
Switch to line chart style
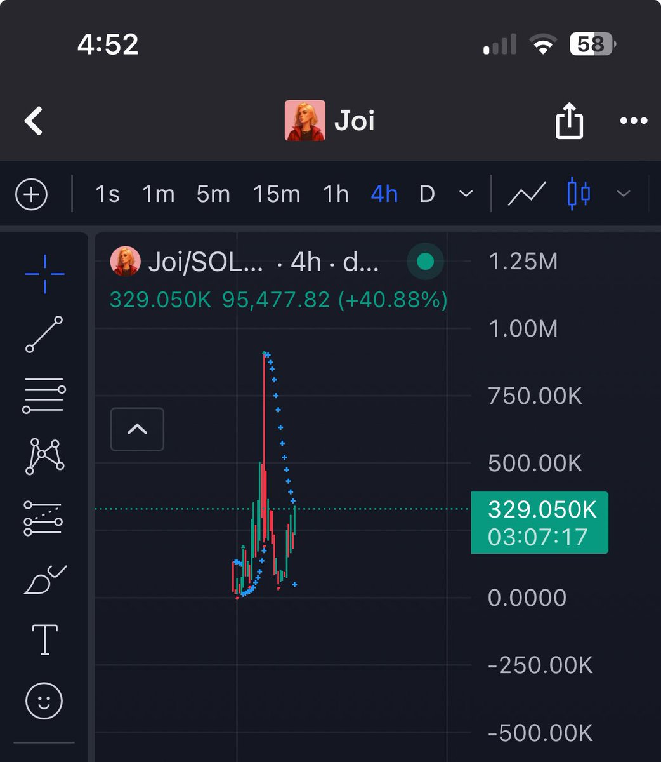click(527, 194)
